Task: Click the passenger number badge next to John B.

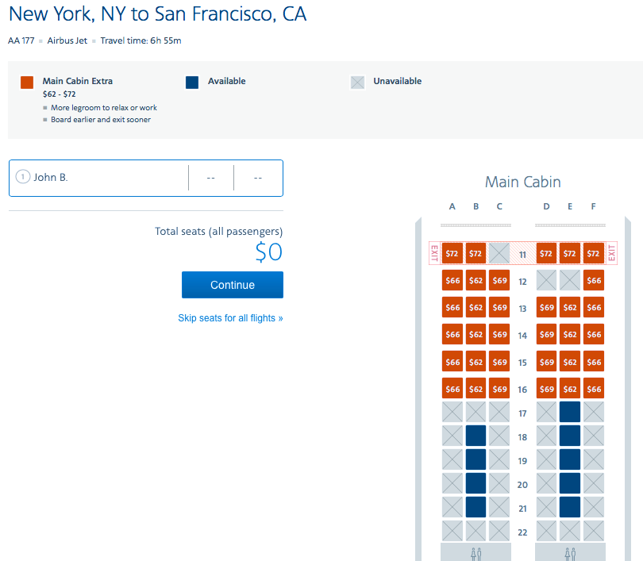Action: 23,177
